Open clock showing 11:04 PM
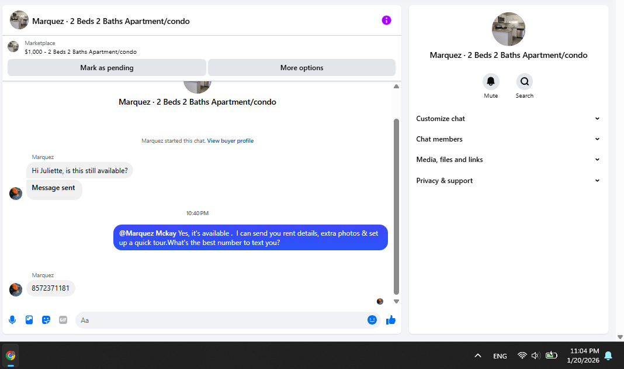This screenshot has width=624, height=369. tap(583, 356)
